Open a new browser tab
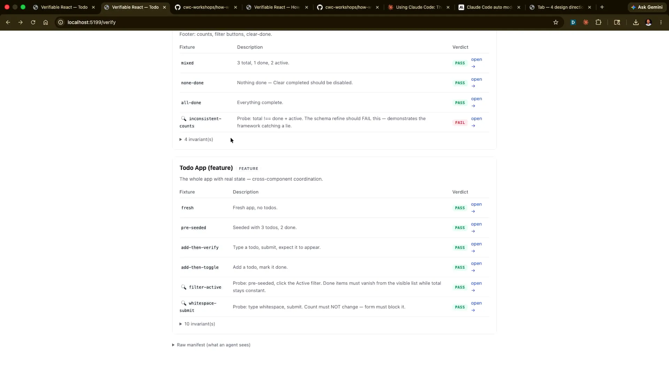 click(x=602, y=7)
